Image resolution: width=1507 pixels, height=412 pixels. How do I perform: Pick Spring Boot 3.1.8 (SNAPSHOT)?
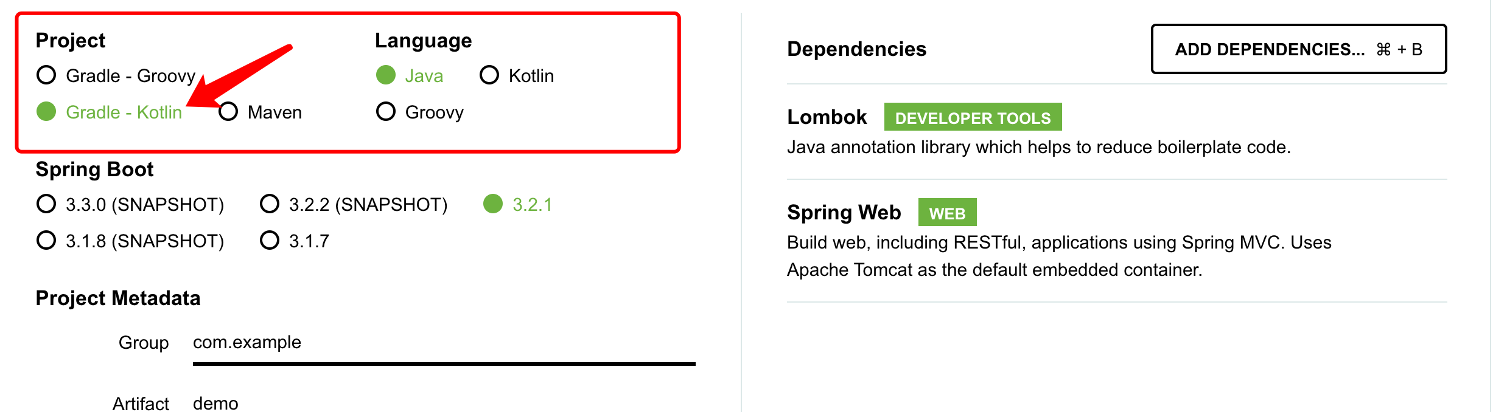pyautogui.click(x=47, y=241)
